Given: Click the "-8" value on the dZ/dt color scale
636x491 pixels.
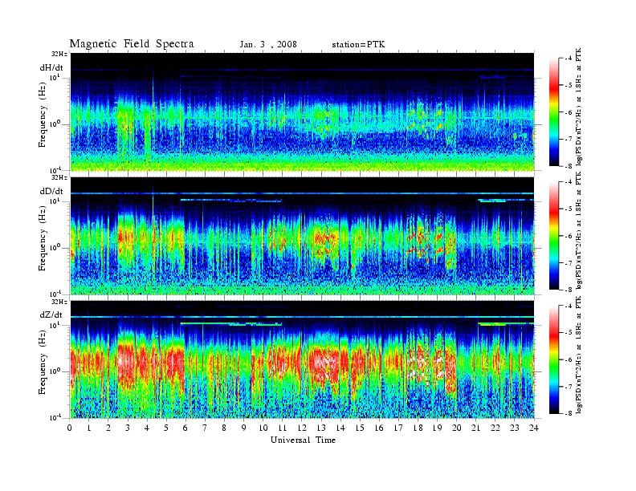Looking at the screenshot, I should [x=569, y=413].
